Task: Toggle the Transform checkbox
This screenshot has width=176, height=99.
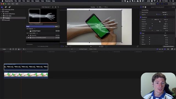Action: (x=141, y=17)
